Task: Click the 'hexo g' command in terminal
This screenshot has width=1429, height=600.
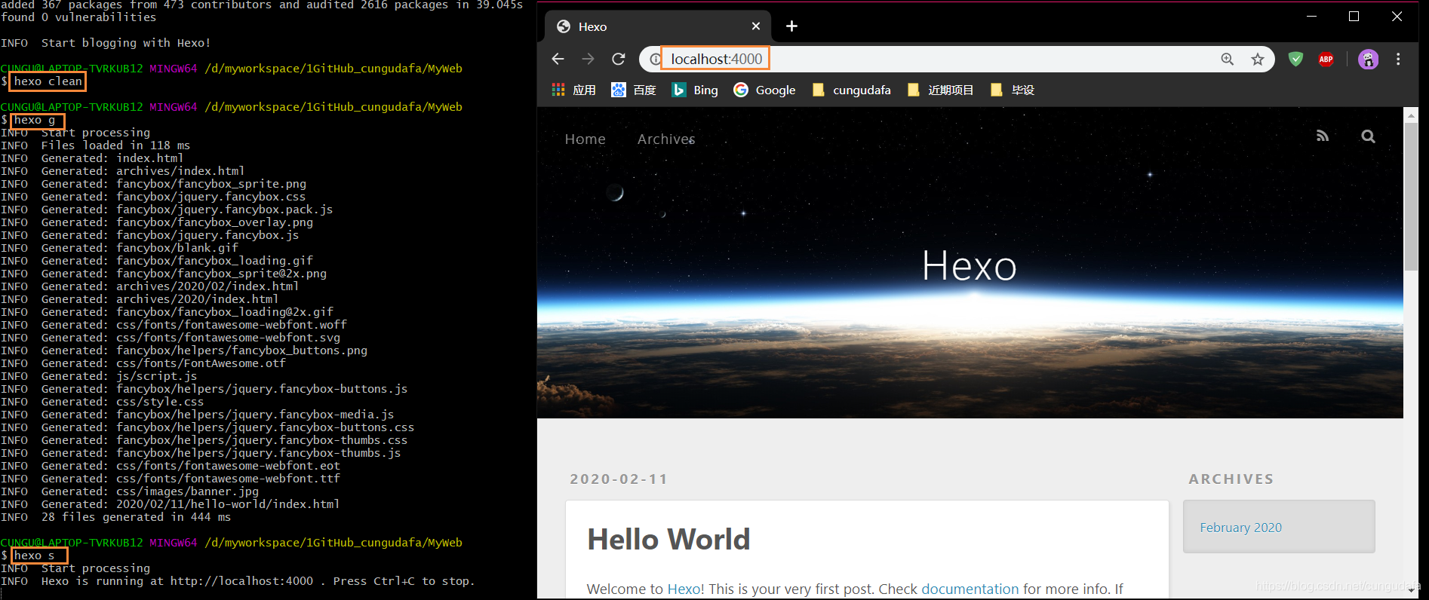Action: [x=34, y=120]
